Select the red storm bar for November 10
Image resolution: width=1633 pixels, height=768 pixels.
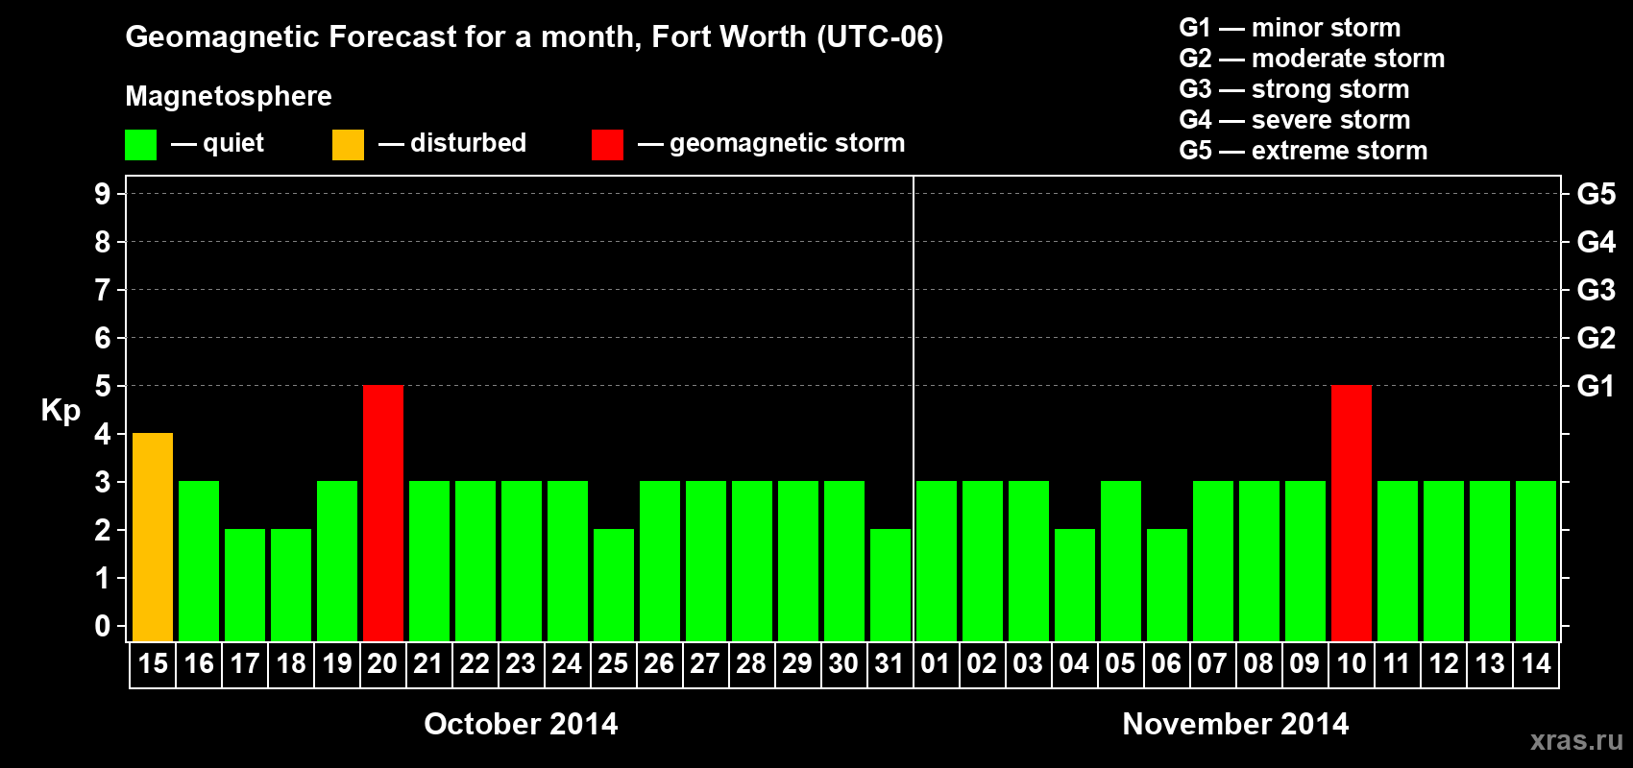pyautogui.click(x=1352, y=513)
